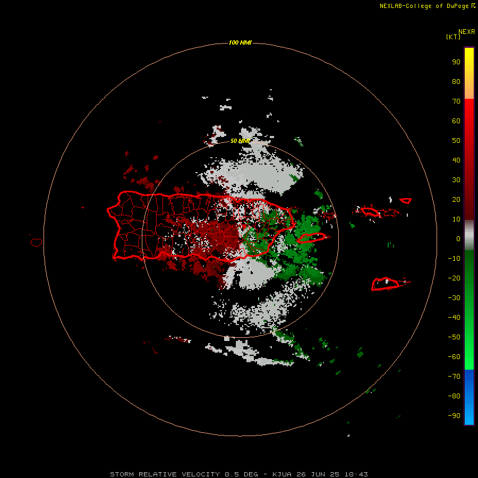The width and height of the screenshot is (478, 478).
Task: Click the 10 value on the velocity scale
Action: click(456, 219)
